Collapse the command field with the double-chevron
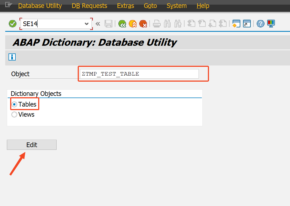This screenshot has height=206, width=290. (x=98, y=24)
